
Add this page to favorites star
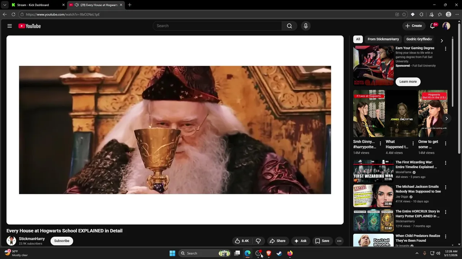point(404,14)
